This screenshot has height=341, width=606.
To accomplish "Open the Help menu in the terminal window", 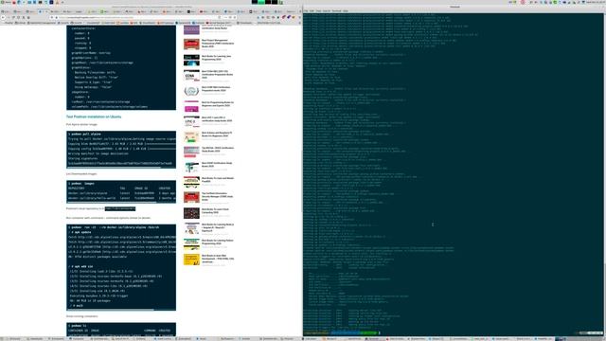I will [346, 10].
